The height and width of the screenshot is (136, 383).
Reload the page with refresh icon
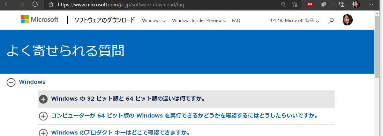35,4
